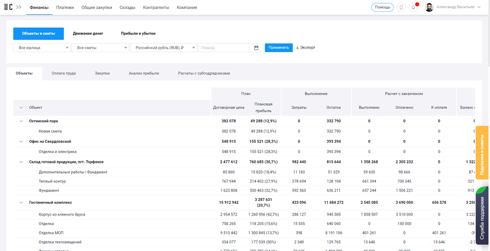The height and width of the screenshot is (251, 490).
Task: Click Гостиничный комплекс object name
Action: tap(50, 202)
